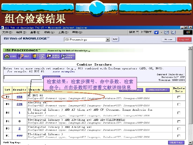Open the 编辑(E) menu
Screen dimensions: 193x145
[x=21, y=32]
